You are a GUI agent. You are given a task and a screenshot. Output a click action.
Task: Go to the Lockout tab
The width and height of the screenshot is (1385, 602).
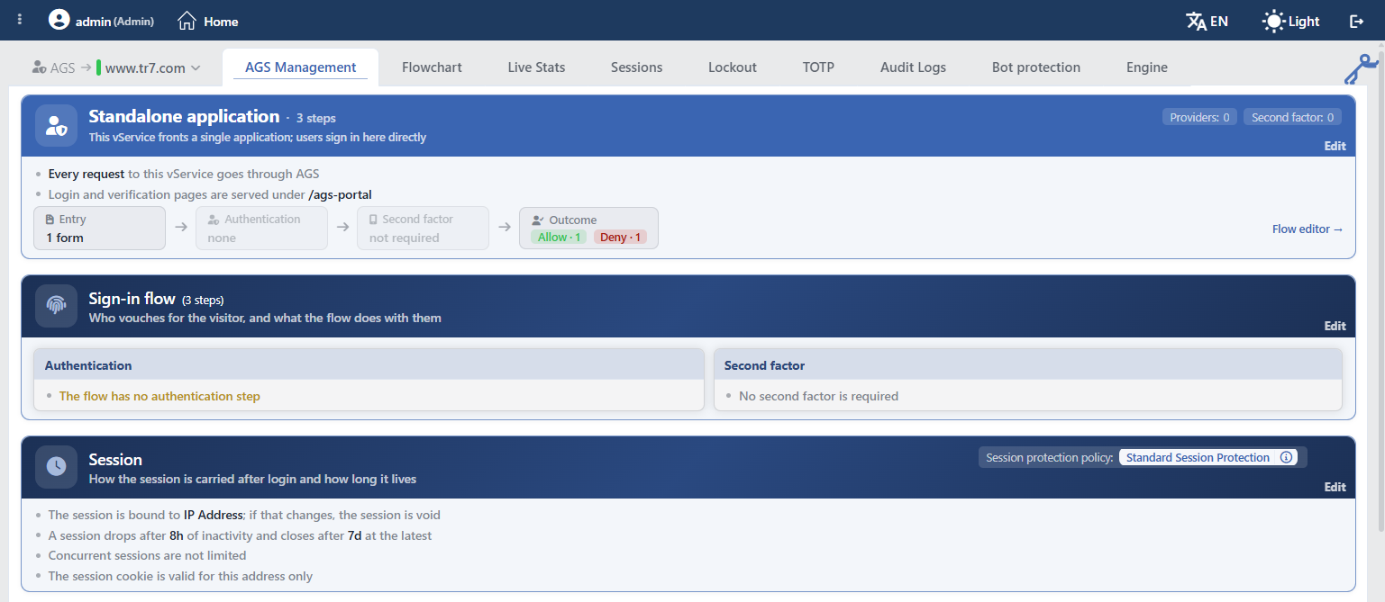[733, 67]
